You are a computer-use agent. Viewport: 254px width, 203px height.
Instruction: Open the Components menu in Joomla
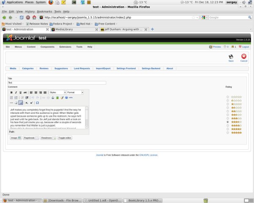[x=47, y=47]
